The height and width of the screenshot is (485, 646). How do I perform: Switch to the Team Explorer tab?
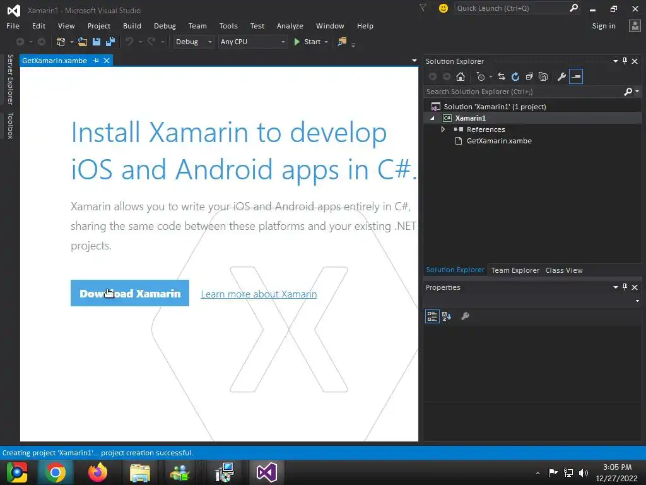click(515, 270)
